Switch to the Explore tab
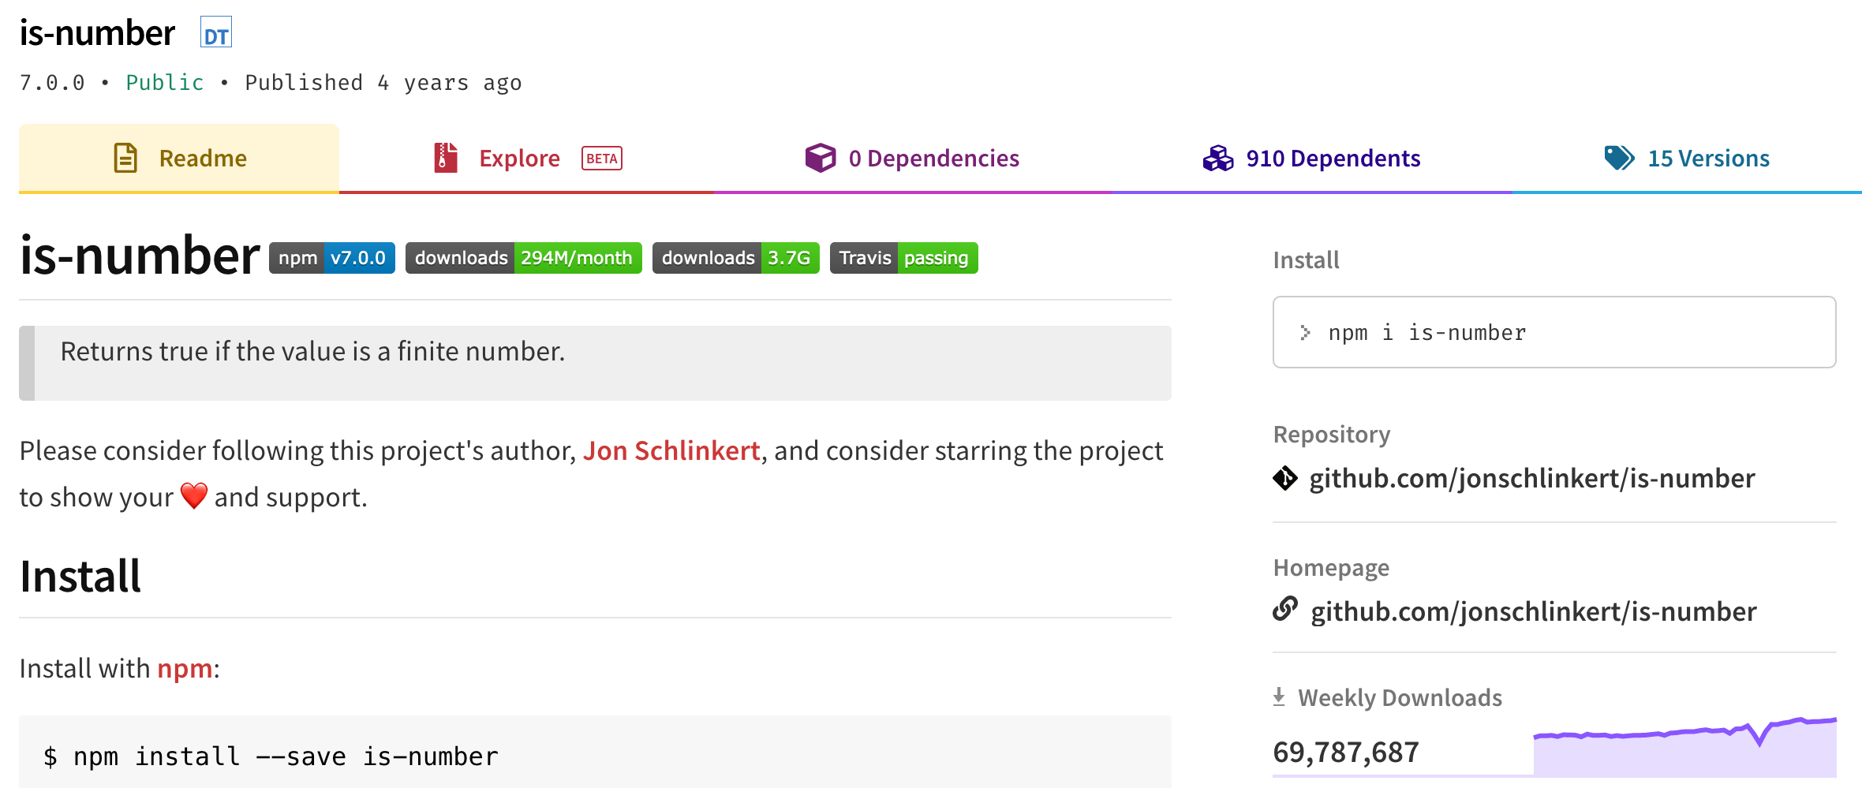The height and width of the screenshot is (788, 1862). (526, 158)
